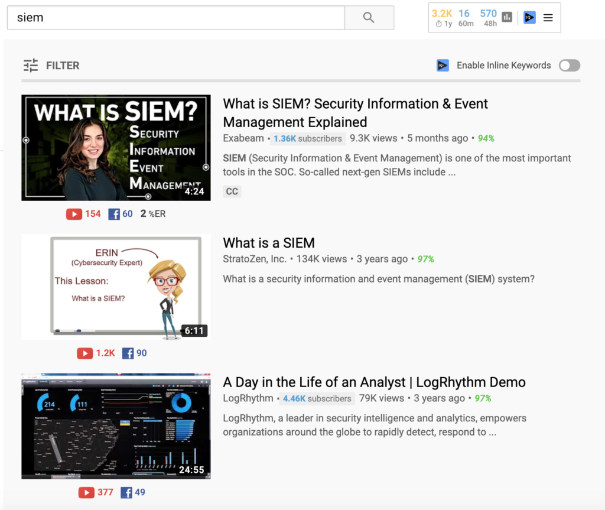Viewport: 605px width, 510px height.
Task: Click the StratoZen video description text
Action: (x=379, y=279)
